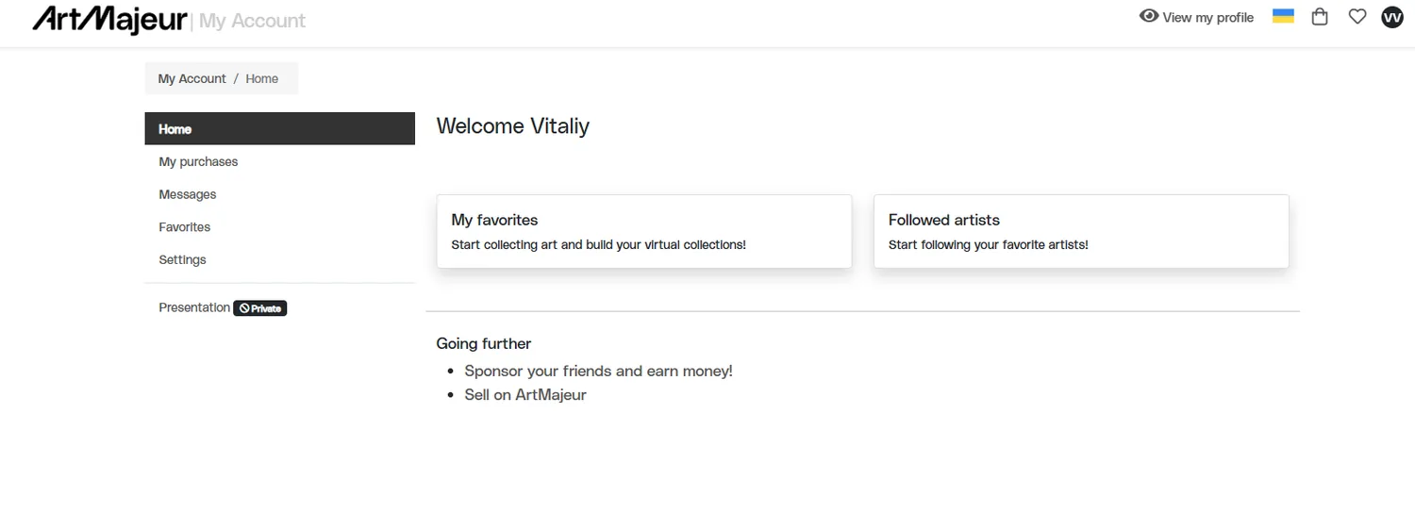Screen dimensions: 1415x529
Task: Click the eye icon beside View my profile
Action: click(x=1148, y=16)
